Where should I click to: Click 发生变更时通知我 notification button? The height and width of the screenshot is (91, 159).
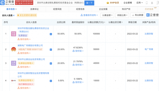[x=27, y=15]
